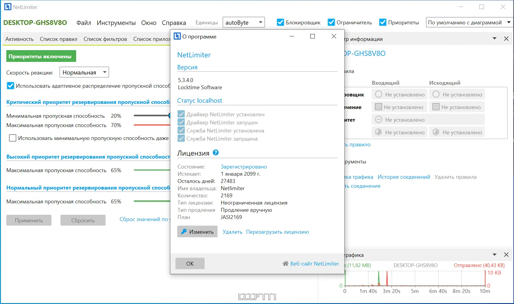Click the home icon beside the website link
Viewport: 514px width, 304px height.
click(x=286, y=263)
